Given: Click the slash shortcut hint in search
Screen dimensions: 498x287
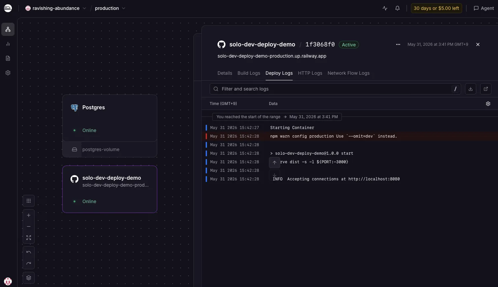Looking at the screenshot, I should click(455, 89).
